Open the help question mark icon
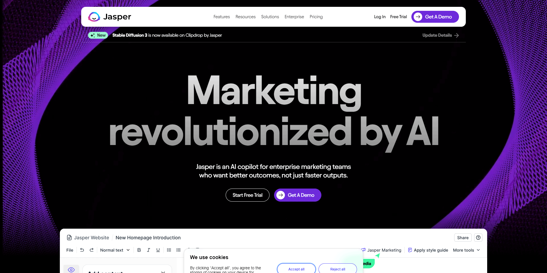 click(478, 238)
